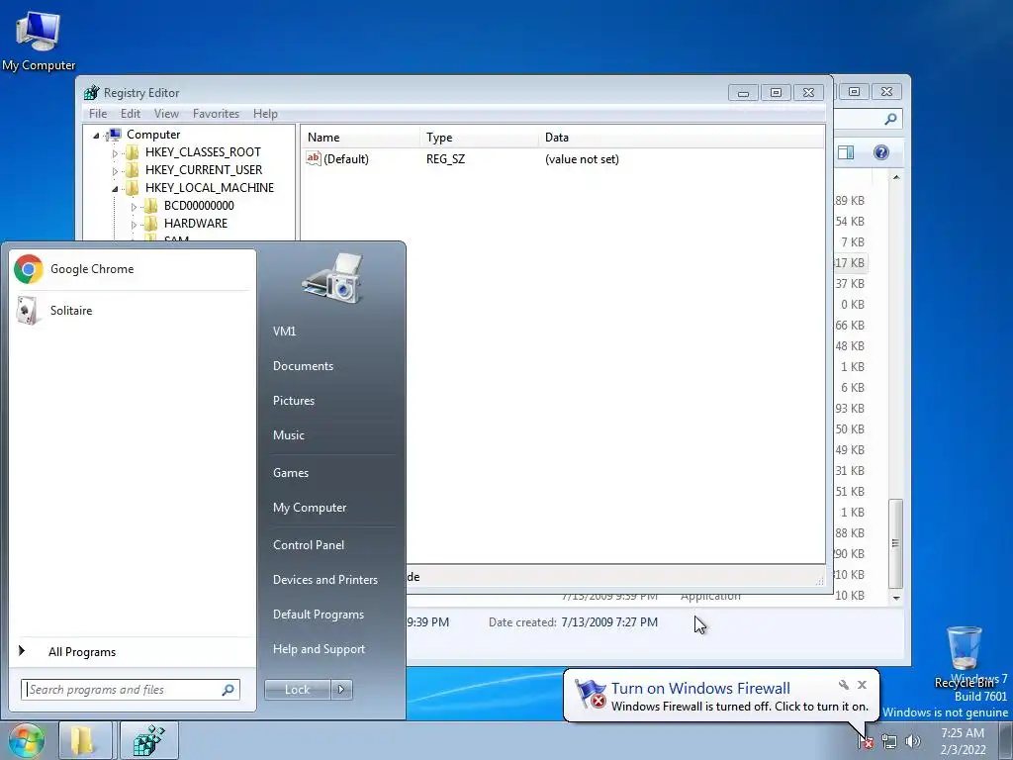Click the Explorer window vertical scrollbar thumb
1013x760 pixels.
895,543
